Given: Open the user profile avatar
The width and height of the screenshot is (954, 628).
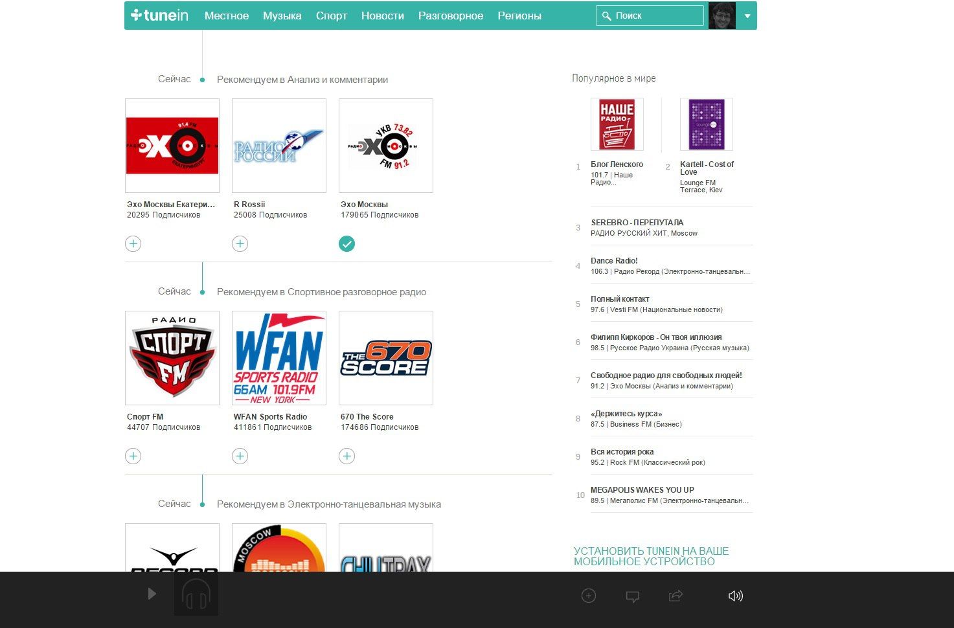Looking at the screenshot, I should pyautogui.click(x=722, y=16).
